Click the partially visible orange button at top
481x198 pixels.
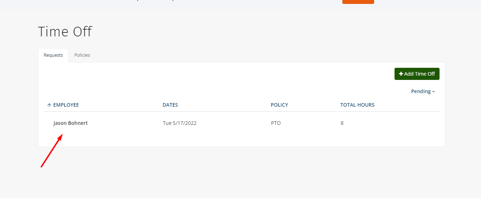coord(358,2)
